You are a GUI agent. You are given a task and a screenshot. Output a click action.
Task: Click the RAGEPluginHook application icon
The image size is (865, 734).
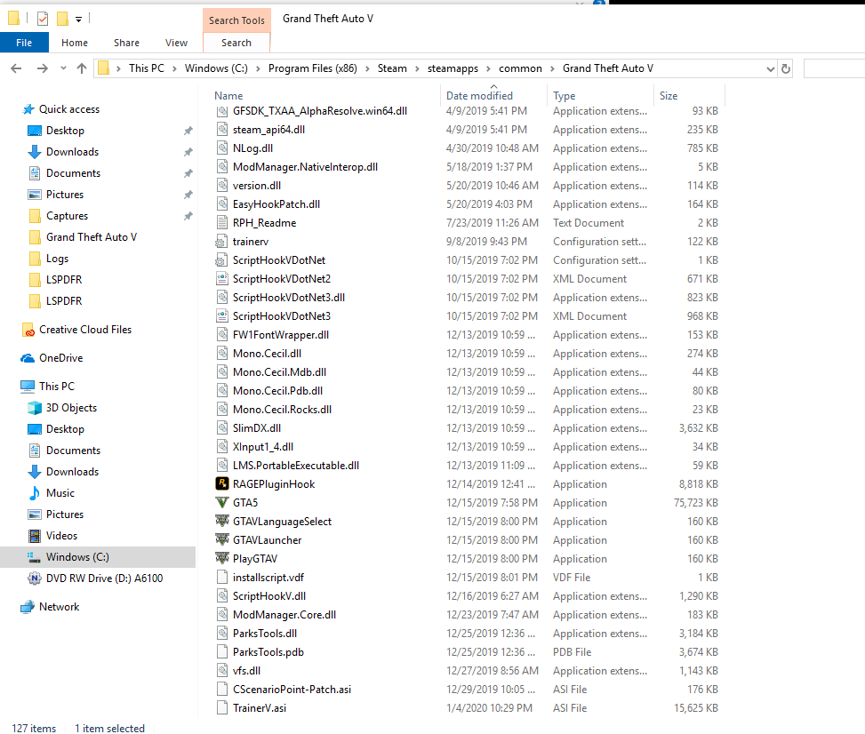221,483
